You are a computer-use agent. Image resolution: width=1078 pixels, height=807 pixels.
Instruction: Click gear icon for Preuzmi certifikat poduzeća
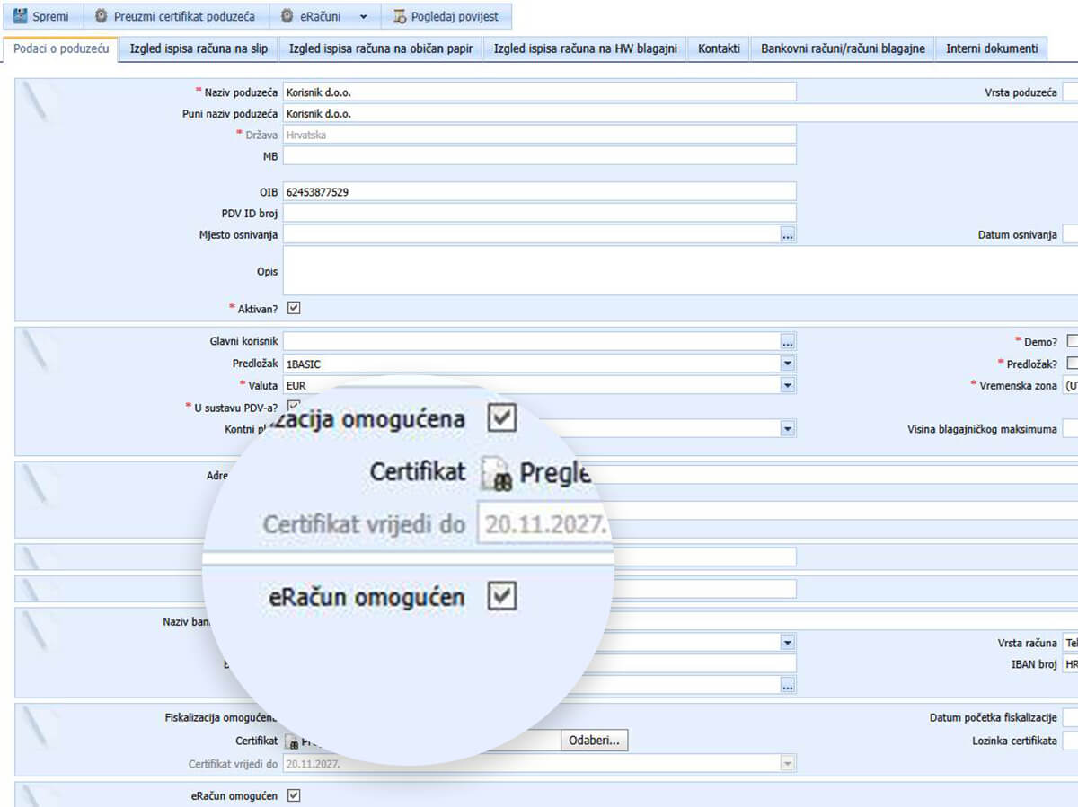coord(102,16)
